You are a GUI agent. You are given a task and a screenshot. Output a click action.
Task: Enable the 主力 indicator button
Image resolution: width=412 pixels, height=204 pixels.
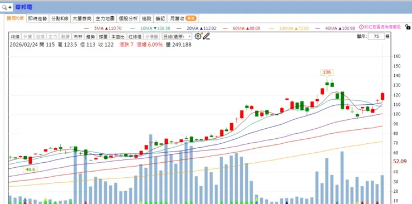(53, 37)
